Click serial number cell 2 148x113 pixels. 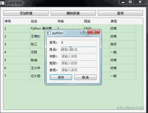pyautogui.click(x=17, y=36)
